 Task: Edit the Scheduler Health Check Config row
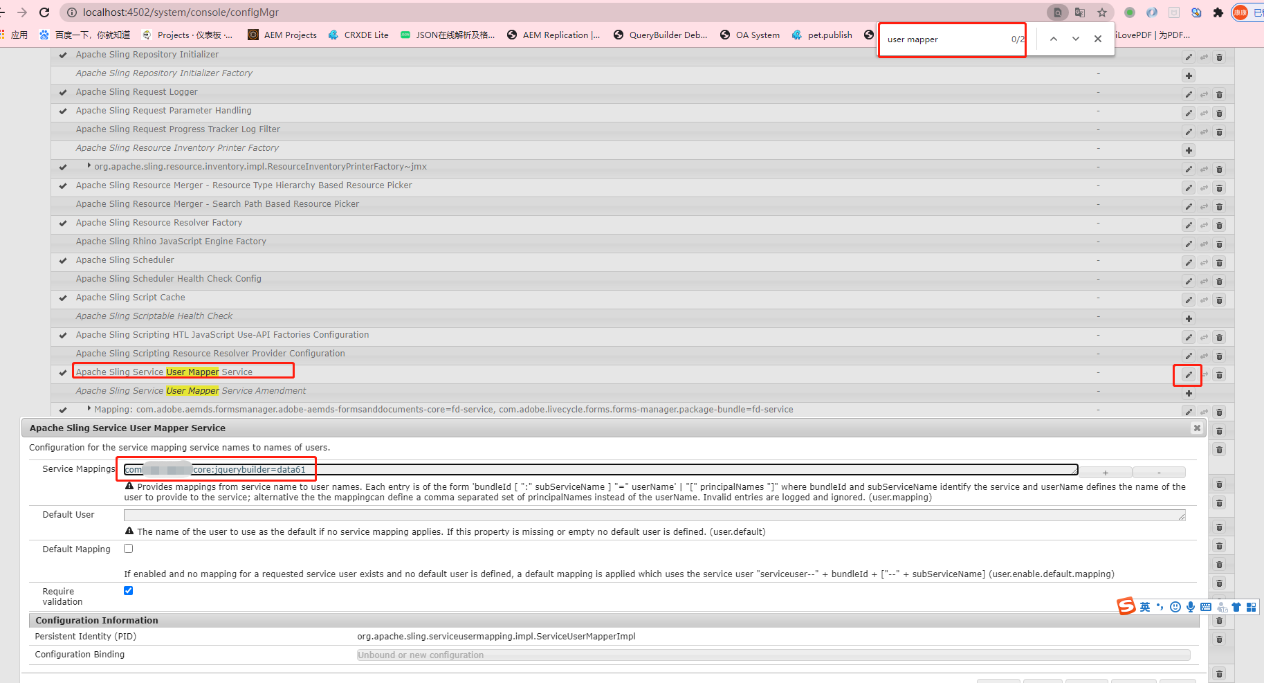pos(1189,282)
